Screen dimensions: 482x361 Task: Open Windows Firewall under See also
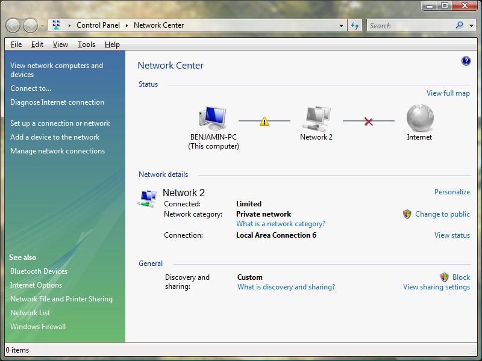38,327
